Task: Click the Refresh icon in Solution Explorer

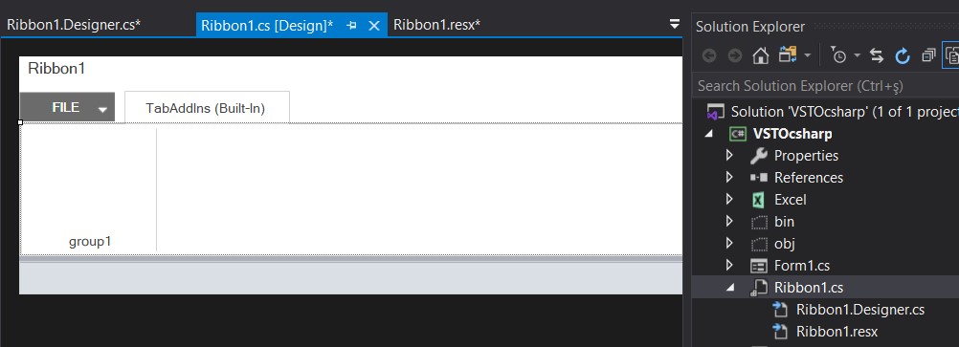Action: pyautogui.click(x=903, y=55)
